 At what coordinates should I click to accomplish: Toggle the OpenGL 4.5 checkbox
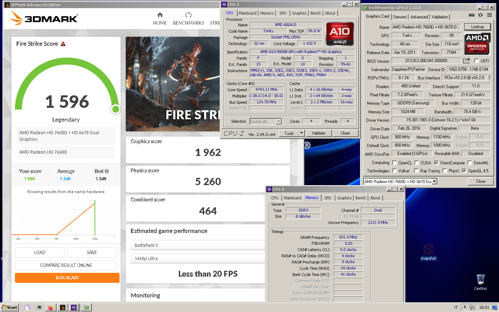tap(464, 171)
